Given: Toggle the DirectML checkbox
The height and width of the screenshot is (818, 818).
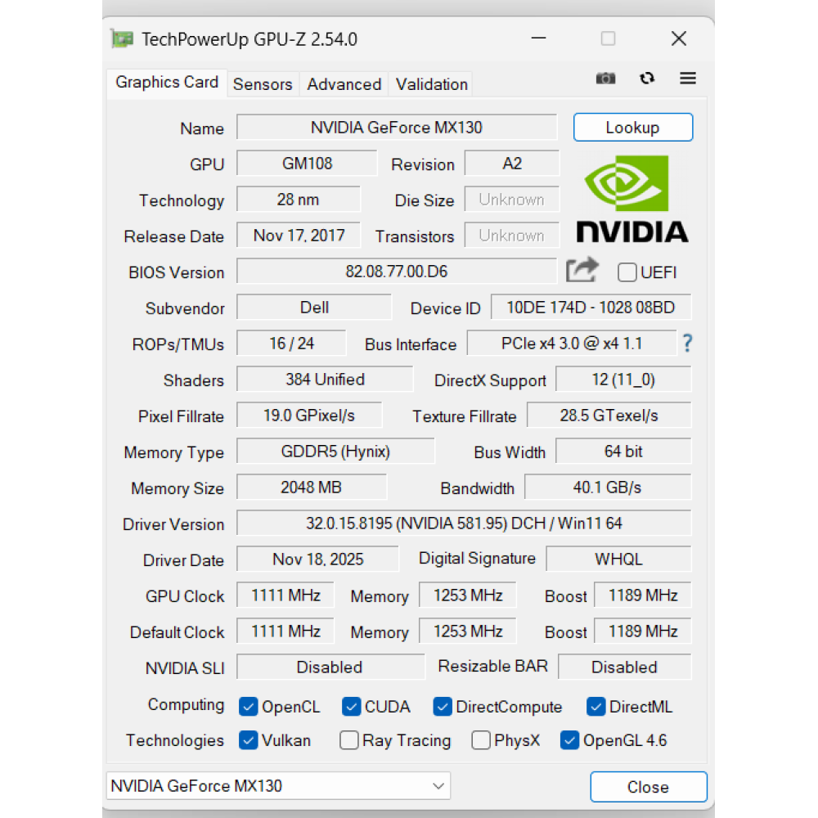Looking at the screenshot, I should 596,707.
